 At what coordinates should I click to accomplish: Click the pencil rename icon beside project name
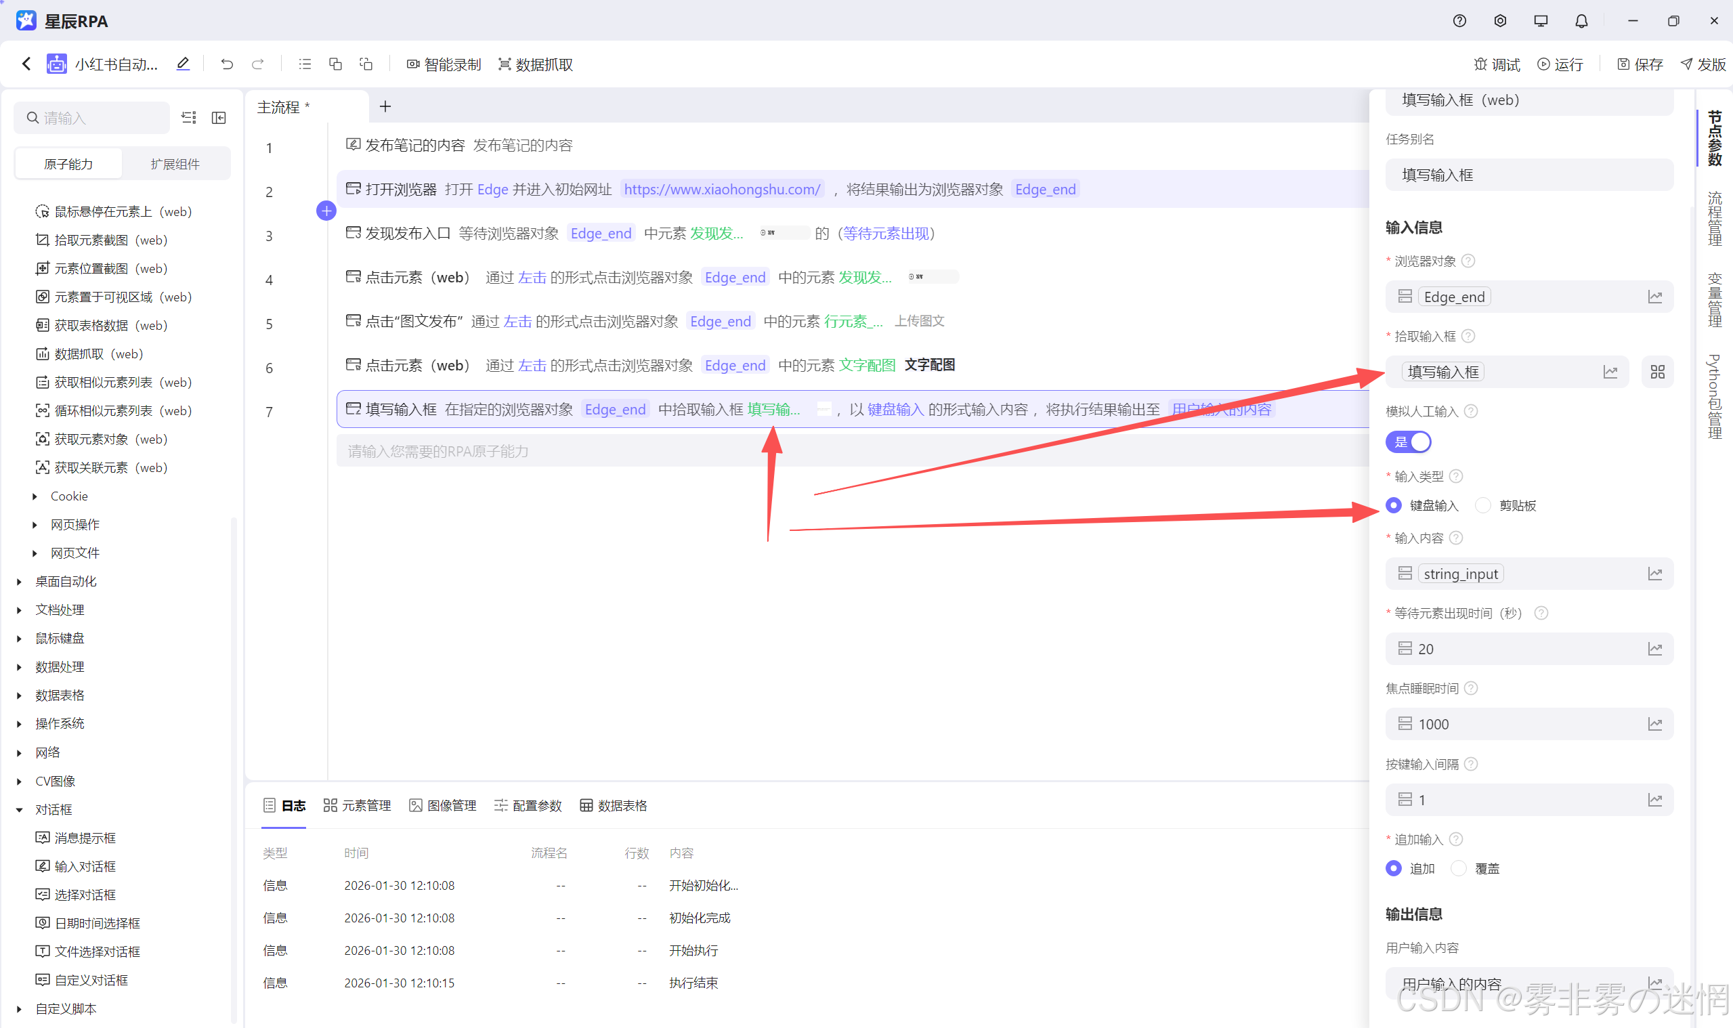point(183,64)
